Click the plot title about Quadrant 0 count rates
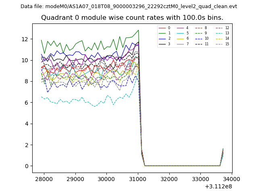Screen dimensions: 258x194 (x=132, y=18)
